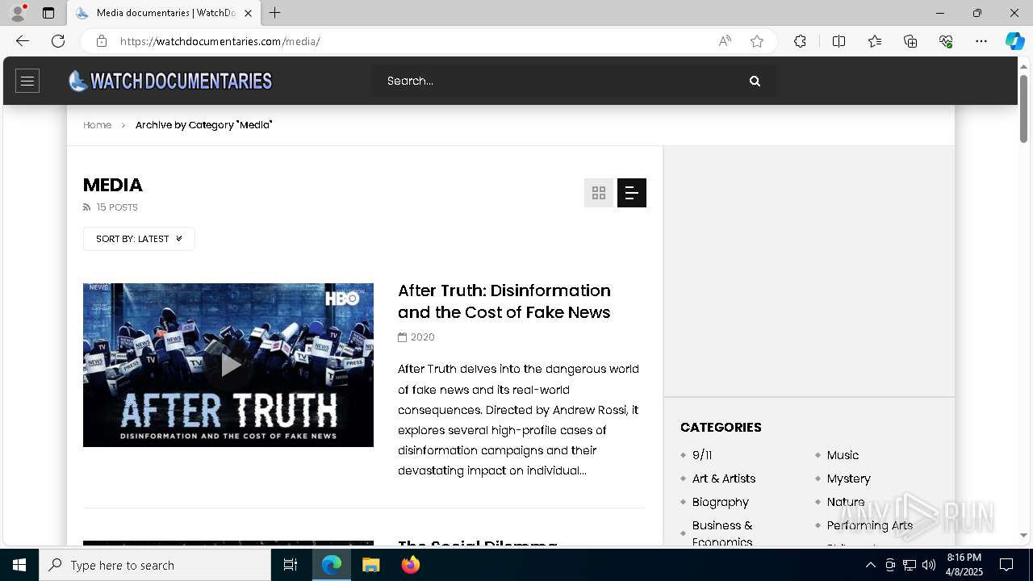The height and width of the screenshot is (581, 1033).
Task: Switch to list view layout
Action: point(632,193)
